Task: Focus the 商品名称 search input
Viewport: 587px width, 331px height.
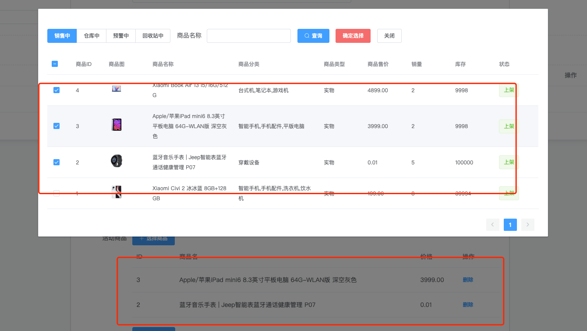Action: tap(249, 36)
